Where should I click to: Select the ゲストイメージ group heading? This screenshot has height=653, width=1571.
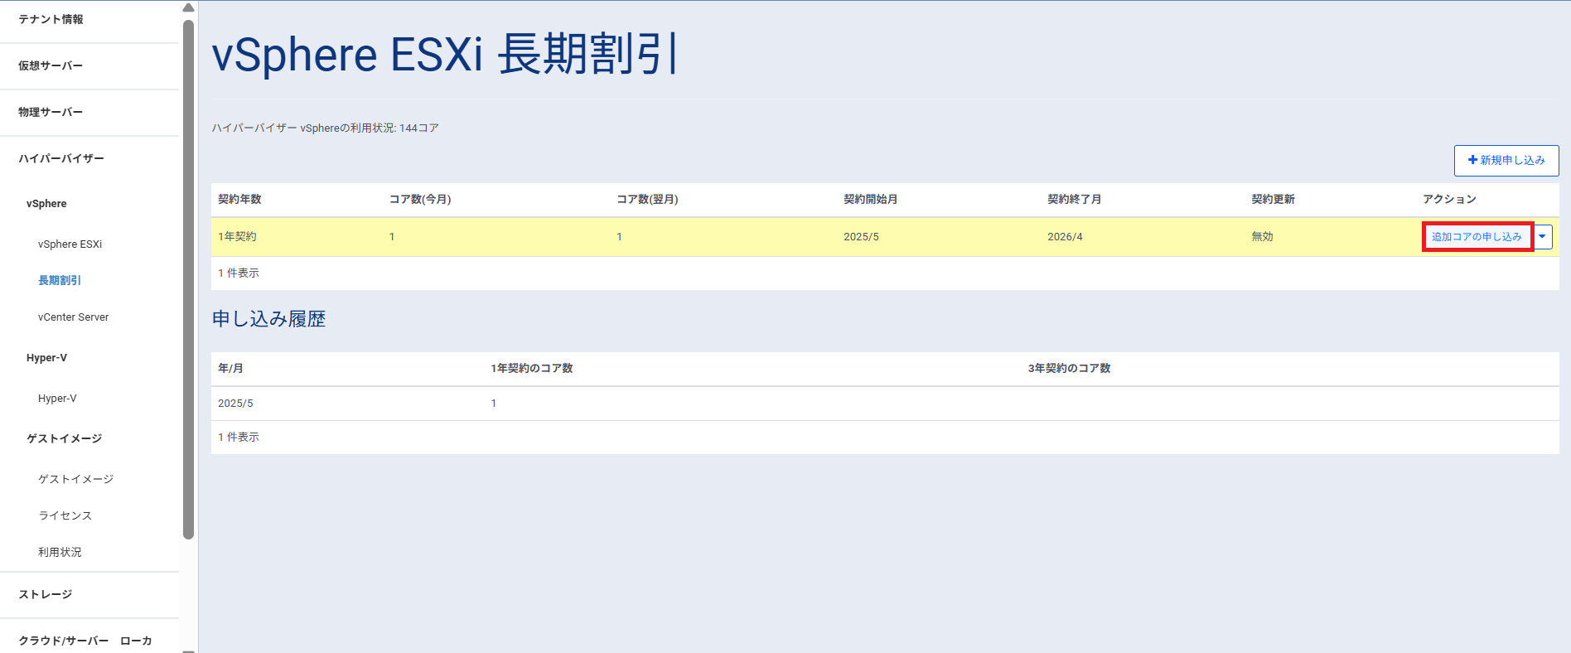click(64, 439)
